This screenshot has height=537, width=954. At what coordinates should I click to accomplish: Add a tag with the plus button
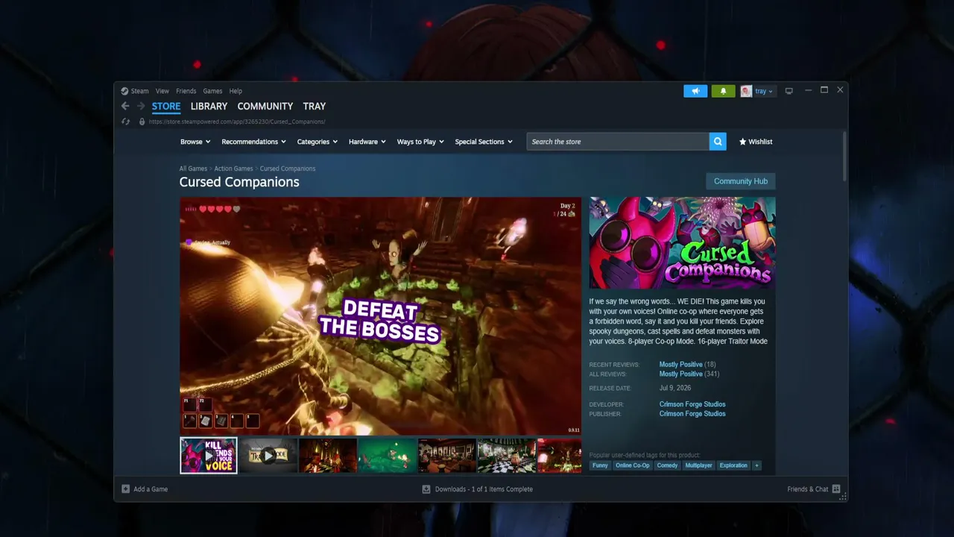(756, 465)
